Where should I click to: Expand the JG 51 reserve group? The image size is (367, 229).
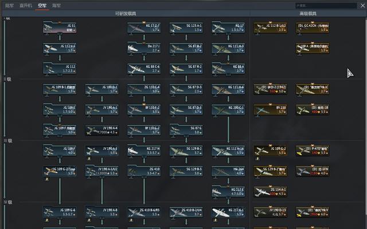(60, 27)
